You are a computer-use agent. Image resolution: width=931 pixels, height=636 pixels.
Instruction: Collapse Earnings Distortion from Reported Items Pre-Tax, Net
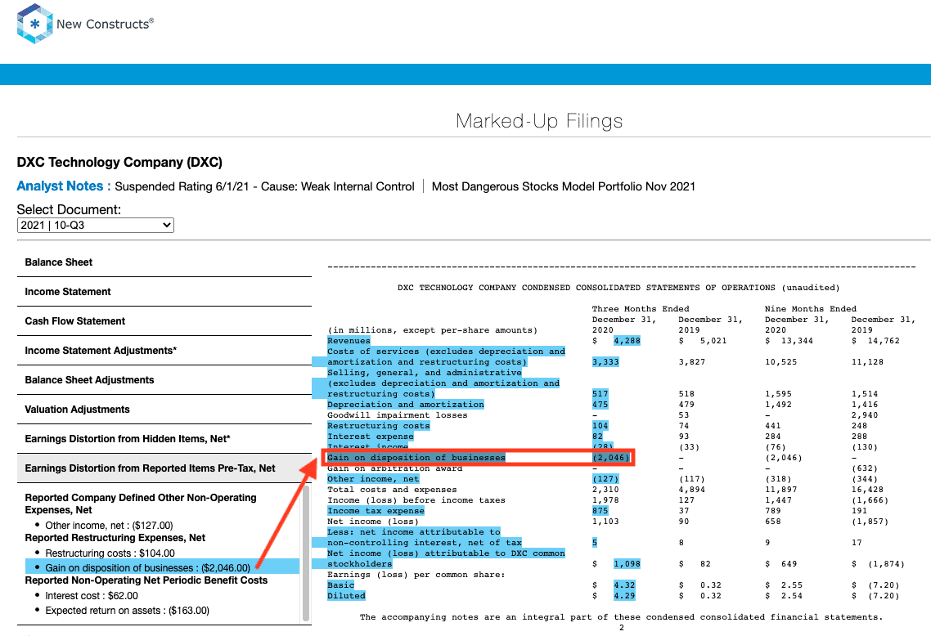click(x=164, y=468)
